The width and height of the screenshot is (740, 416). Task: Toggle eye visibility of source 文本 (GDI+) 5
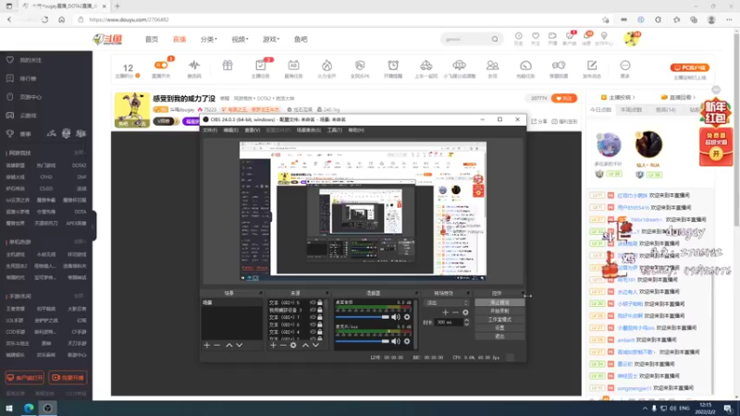pos(313,303)
